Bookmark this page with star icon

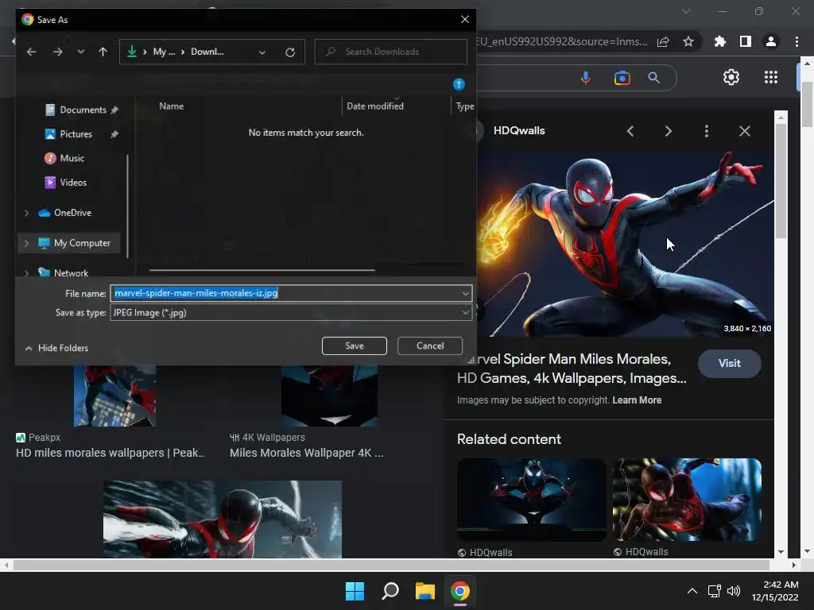[x=688, y=41]
